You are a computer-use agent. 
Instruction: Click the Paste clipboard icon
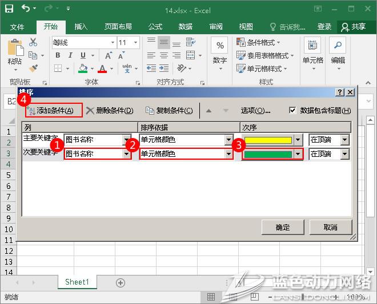coord(15,47)
